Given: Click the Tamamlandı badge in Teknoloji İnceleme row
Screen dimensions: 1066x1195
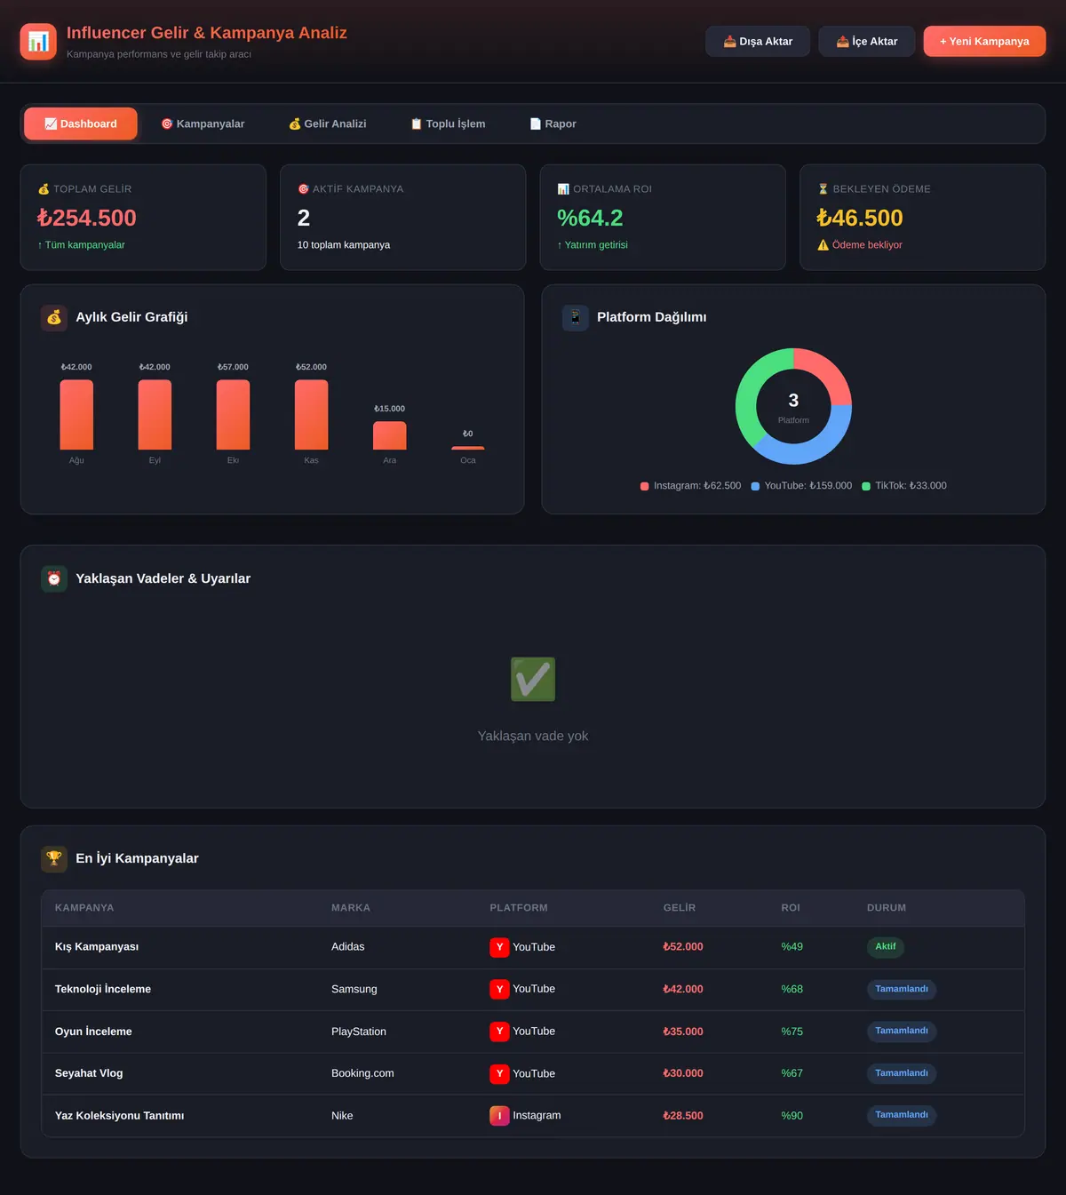Looking at the screenshot, I should [902, 989].
